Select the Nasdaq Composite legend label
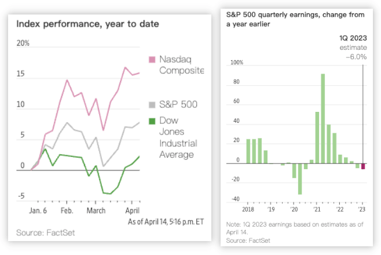Image resolution: width=381 pixels, height=255 pixels. [181, 65]
